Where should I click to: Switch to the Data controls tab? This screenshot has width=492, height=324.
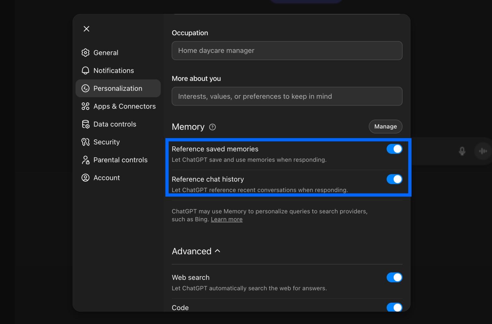pos(115,124)
